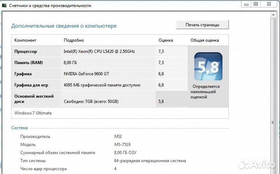This screenshot has width=280, height=174.
Task: Click the Тип системы label
Action: (33, 161)
